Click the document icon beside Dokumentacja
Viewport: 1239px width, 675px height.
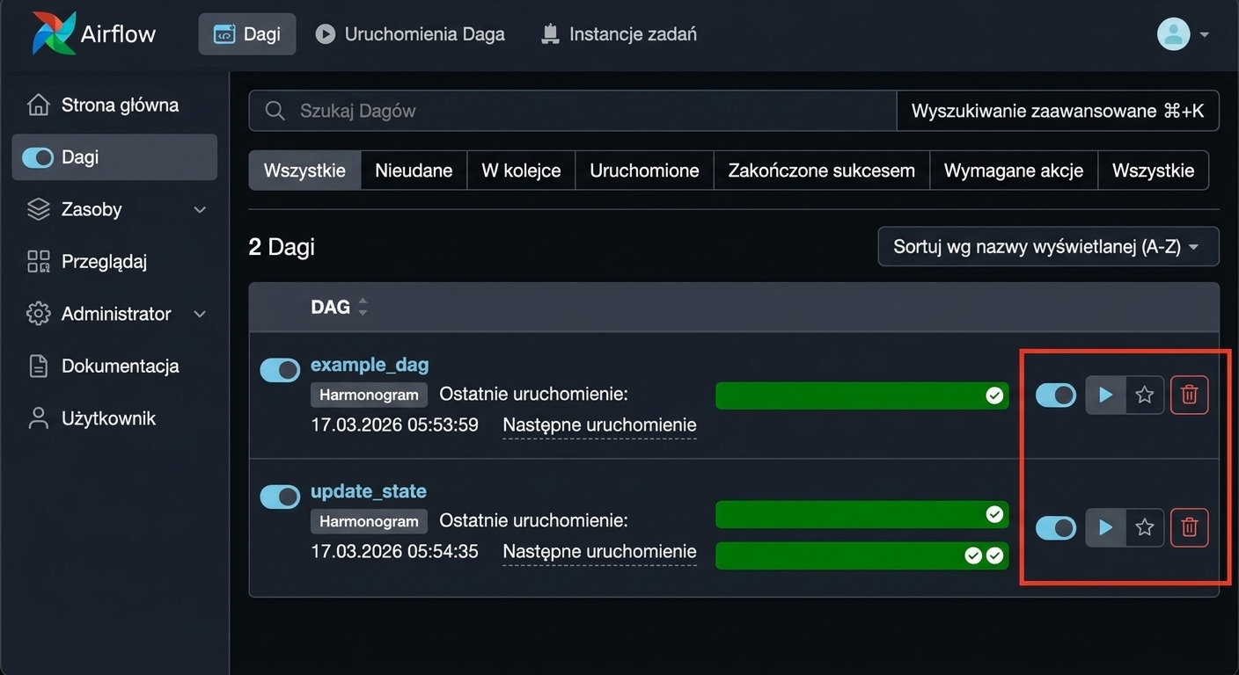39,366
